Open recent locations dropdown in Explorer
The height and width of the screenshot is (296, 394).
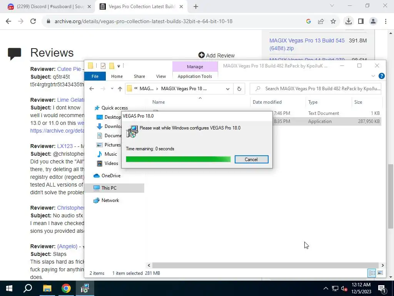[112, 89]
